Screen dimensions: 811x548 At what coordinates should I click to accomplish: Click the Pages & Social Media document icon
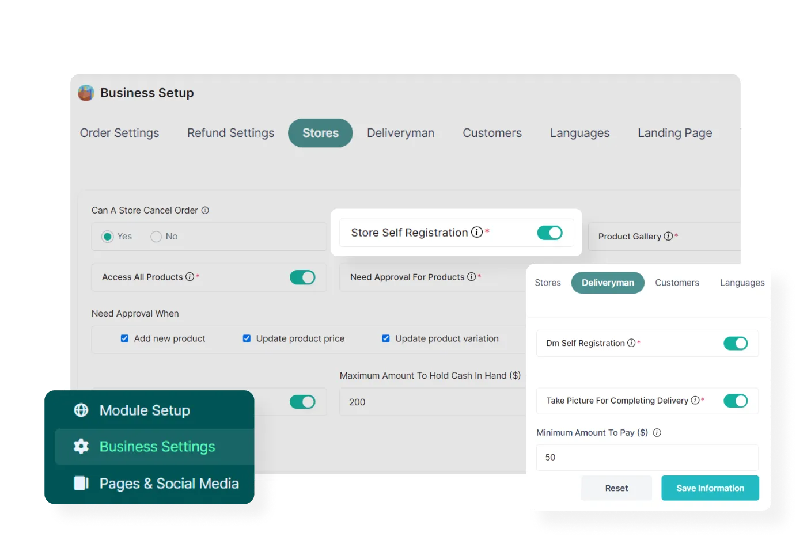(x=81, y=483)
